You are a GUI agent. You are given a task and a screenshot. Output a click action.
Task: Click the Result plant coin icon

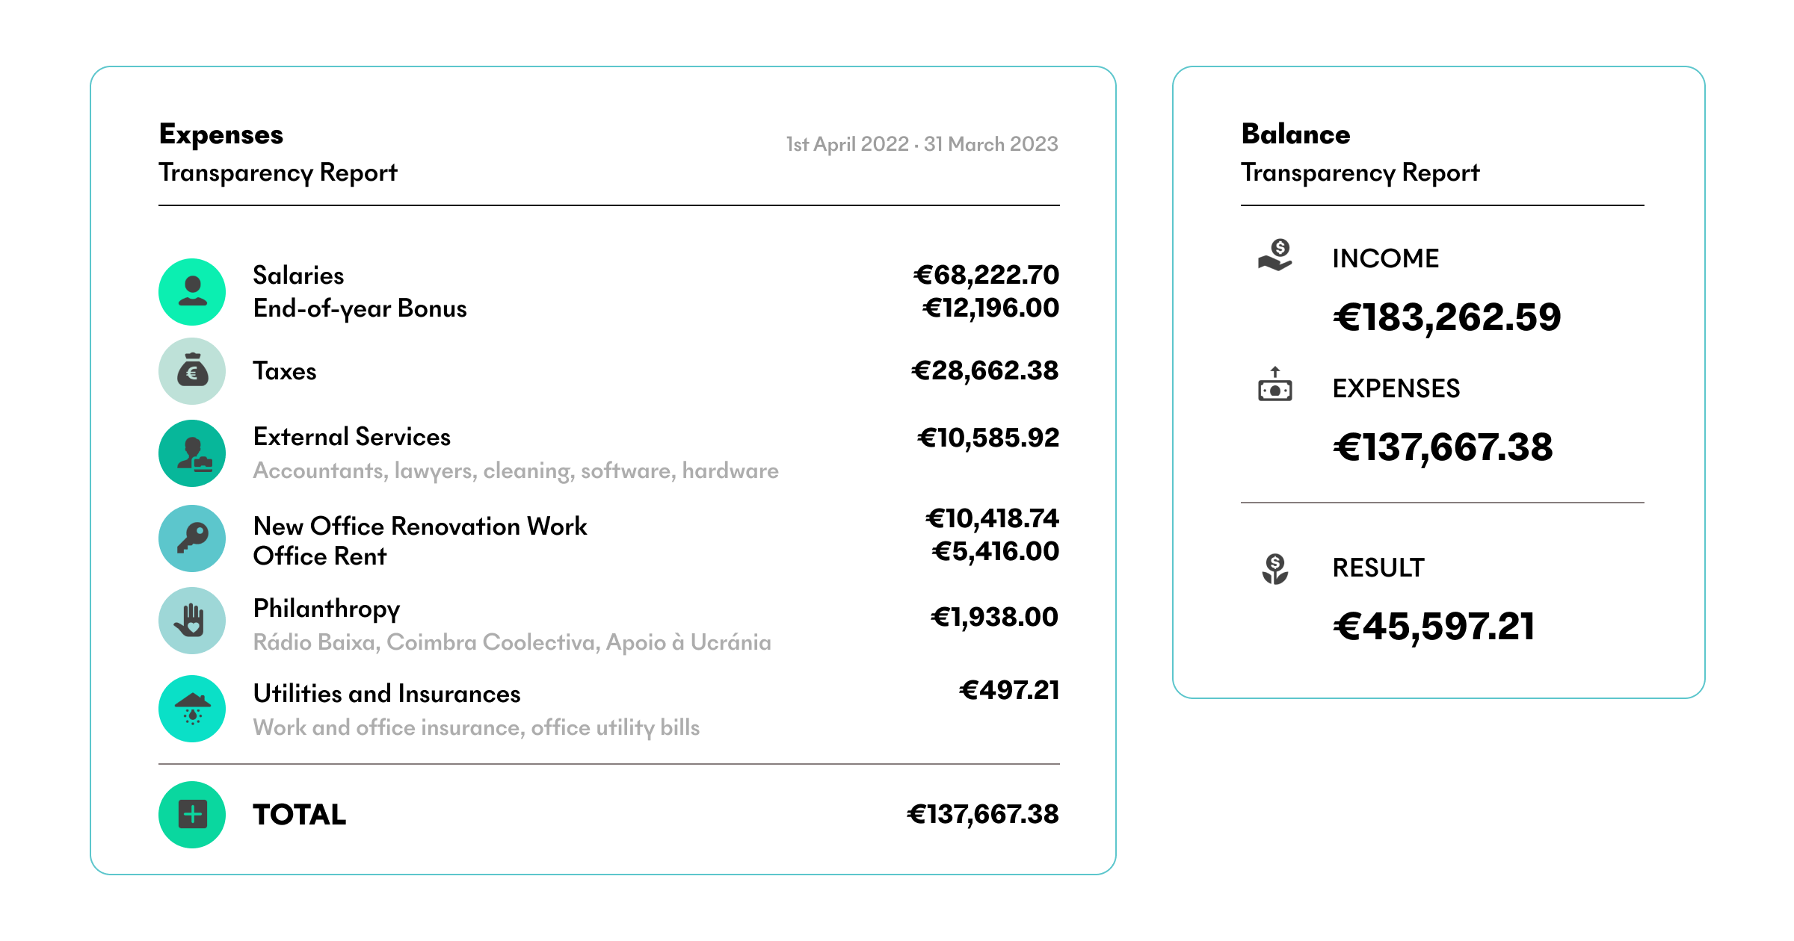click(1275, 568)
